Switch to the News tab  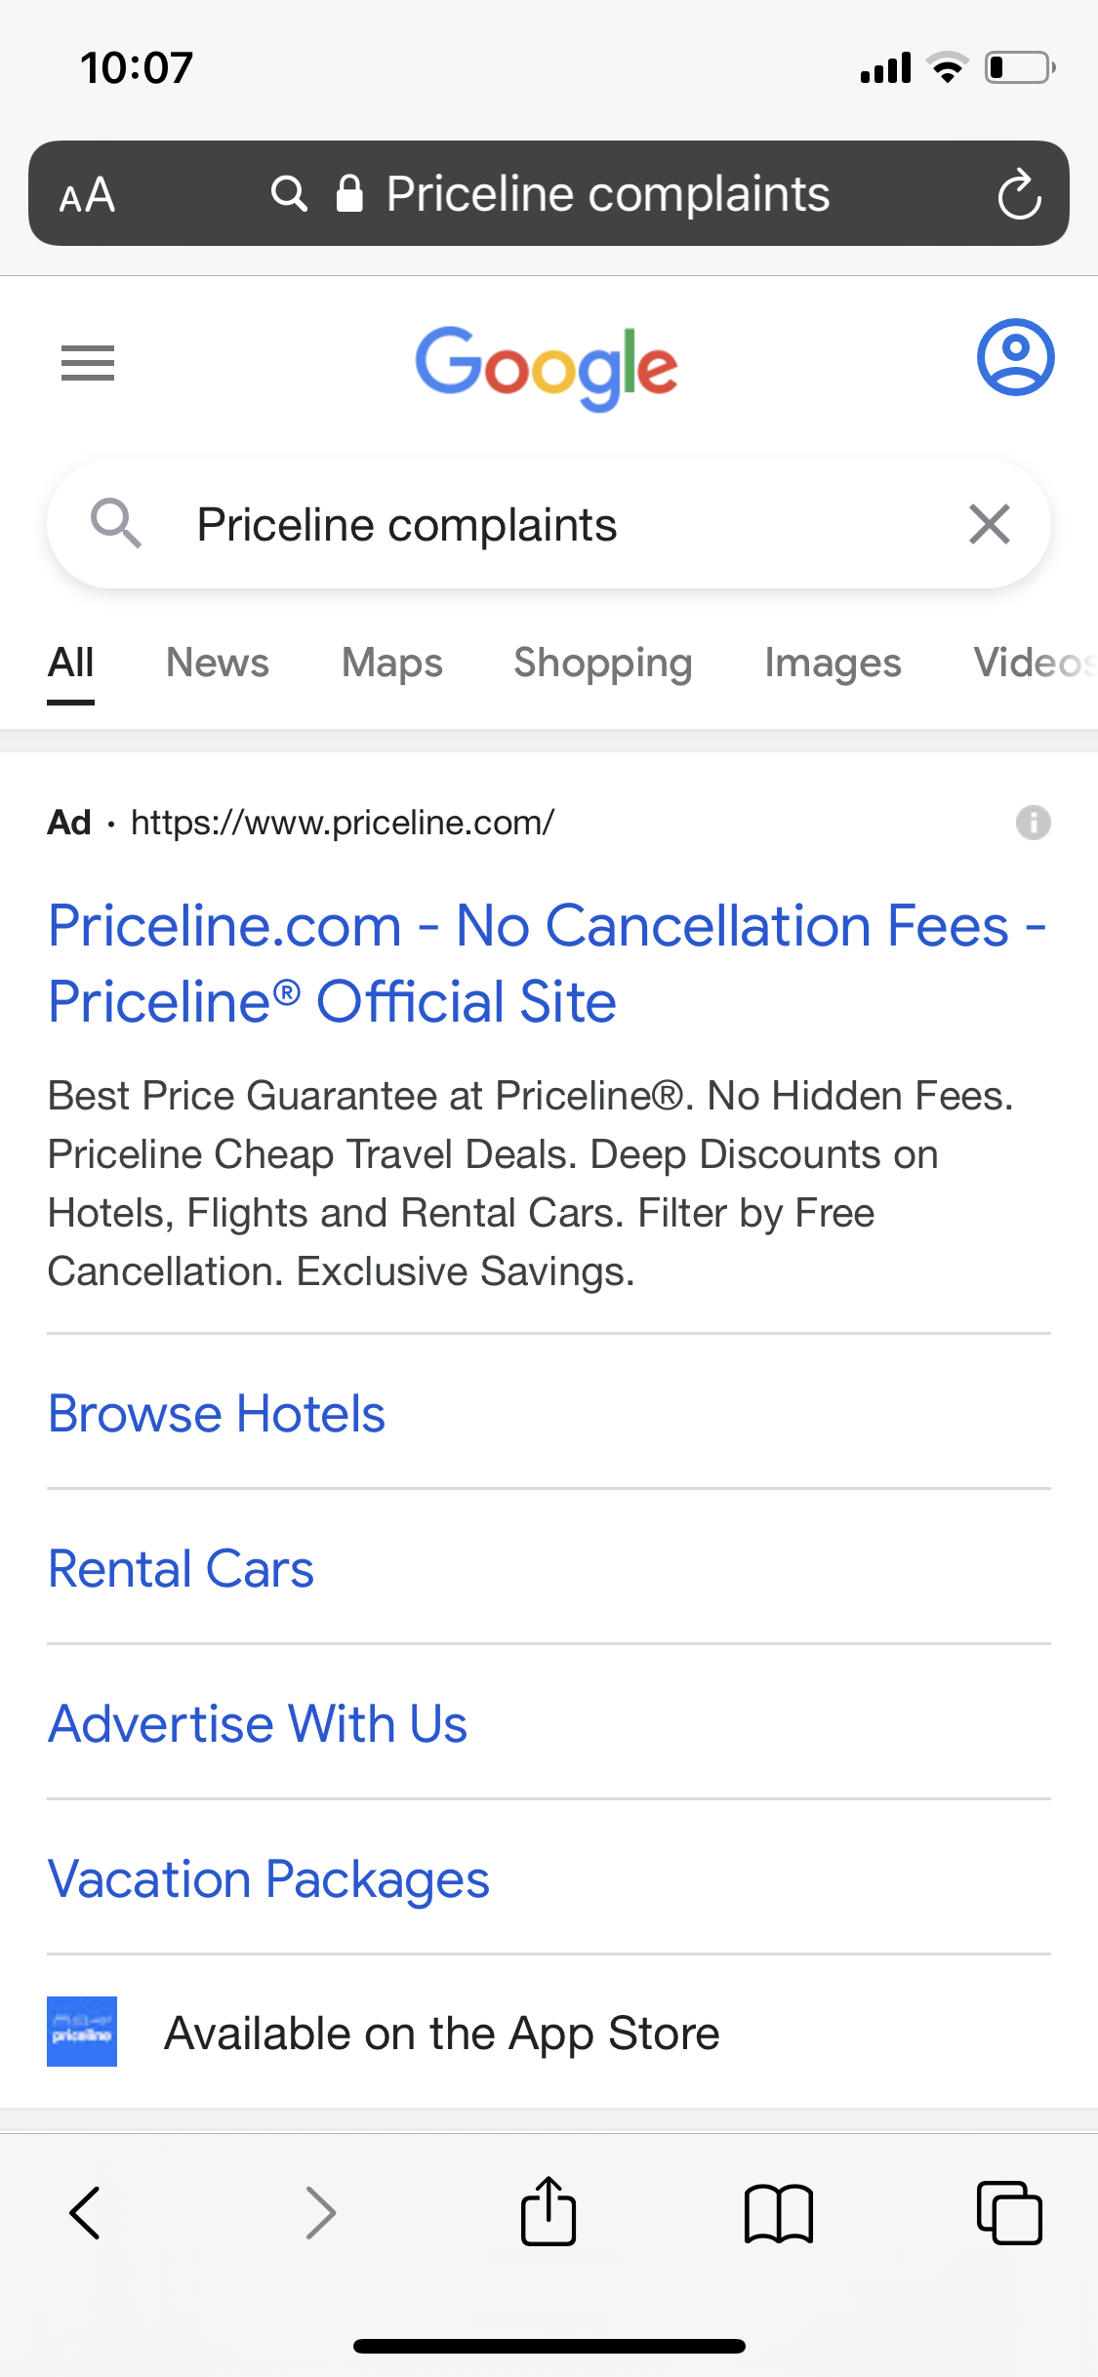click(217, 664)
